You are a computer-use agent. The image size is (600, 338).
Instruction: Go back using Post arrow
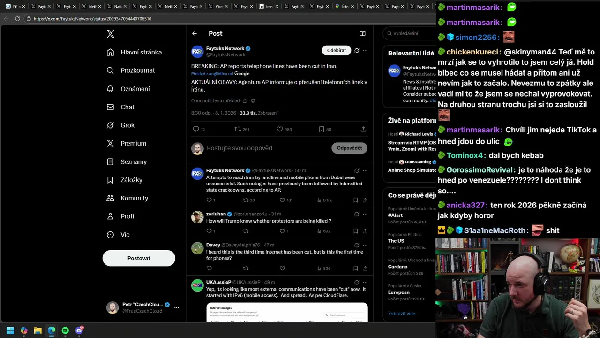coord(195,33)
